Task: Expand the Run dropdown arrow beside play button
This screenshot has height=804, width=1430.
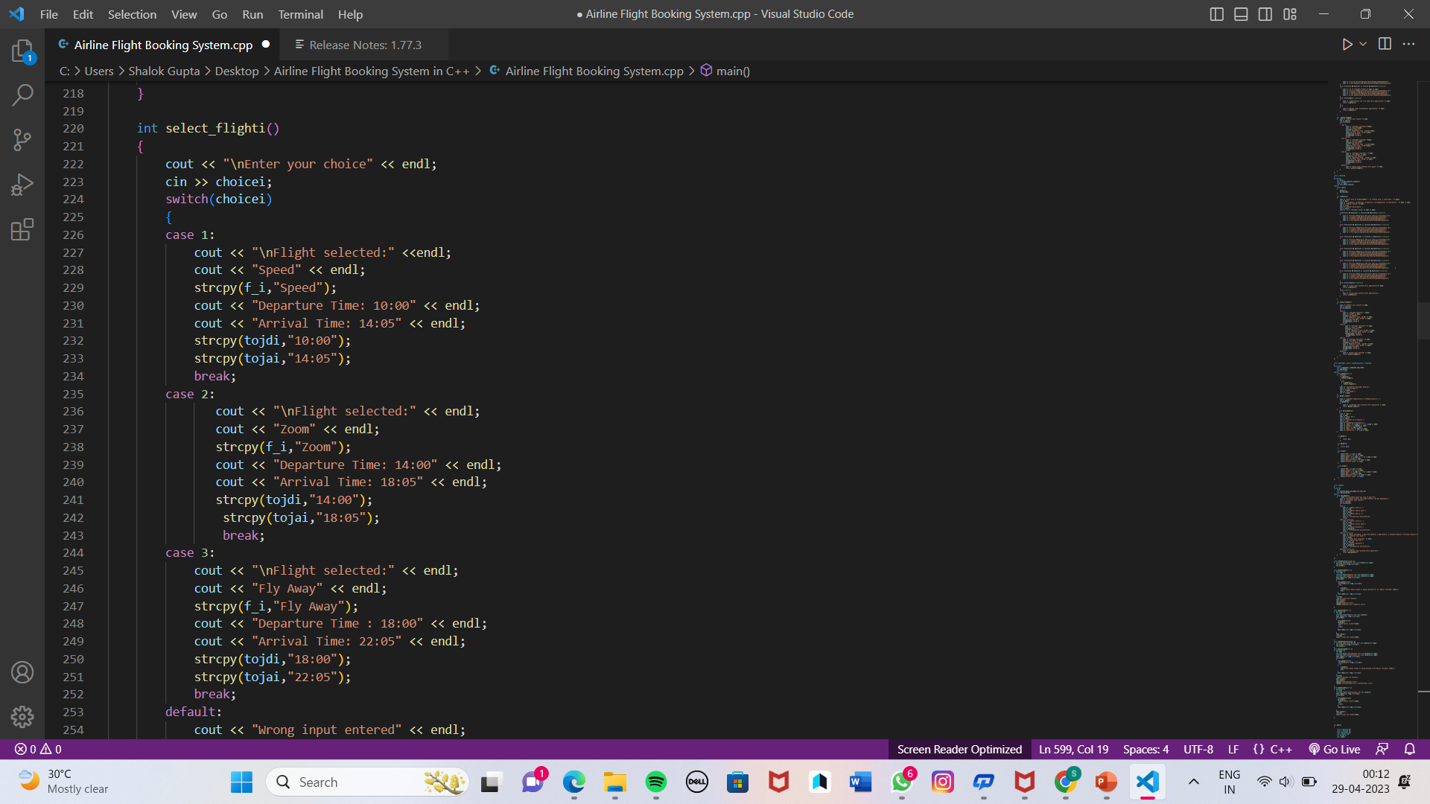Action: (1363, 44)
